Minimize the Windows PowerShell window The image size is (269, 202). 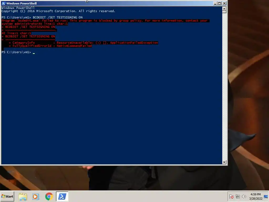click(215, 3)
